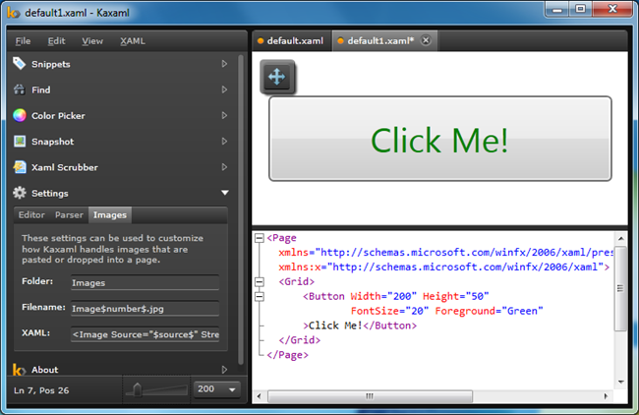The image size is (639, 415).
Task: Maximize the Kaxaml window
Action: click(581, 9)
